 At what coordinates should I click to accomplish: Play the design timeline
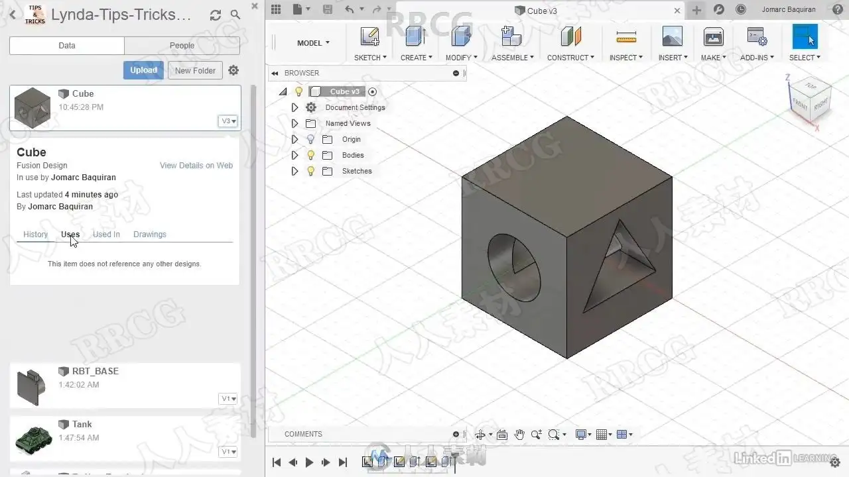309,462
